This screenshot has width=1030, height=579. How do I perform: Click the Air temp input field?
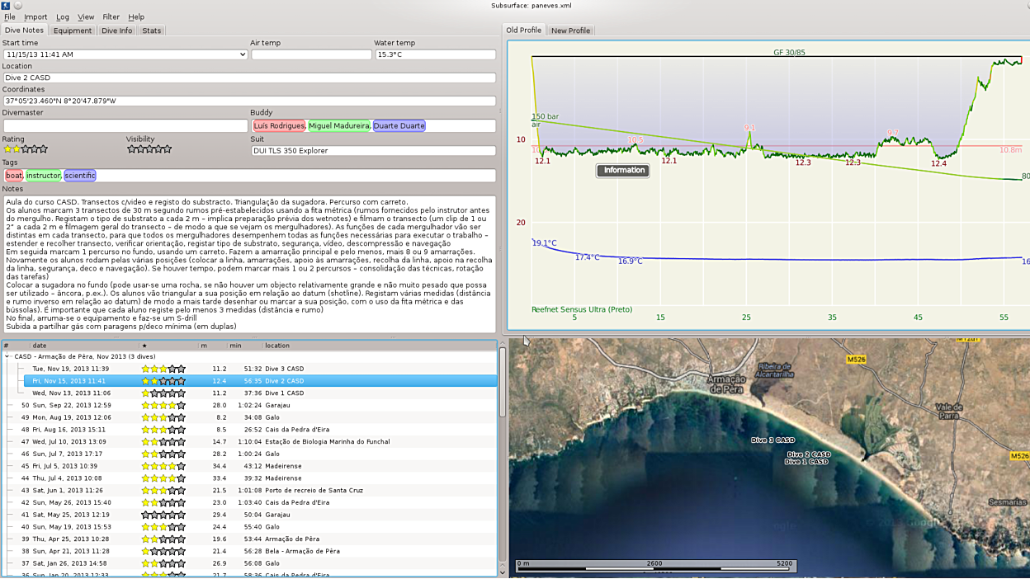(x=311, y=54)
